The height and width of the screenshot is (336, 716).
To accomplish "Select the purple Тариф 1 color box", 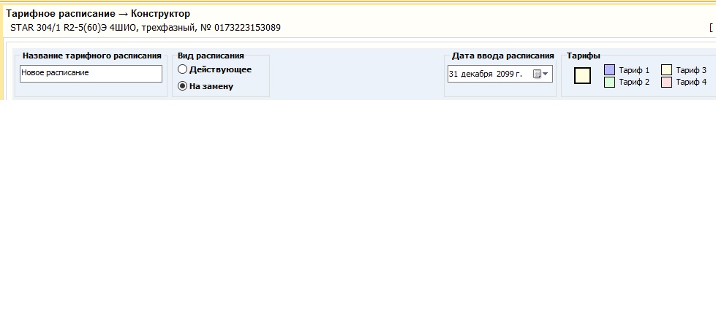I will 609,70.
